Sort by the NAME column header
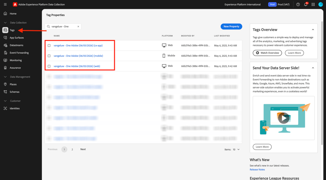This screenshot has width=326, height=180. coord(57,36)
